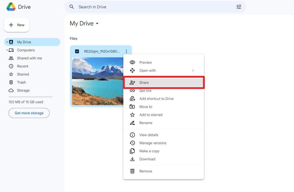Select Make a copy entry
The image size is (294, 192).
click(164, 151)
